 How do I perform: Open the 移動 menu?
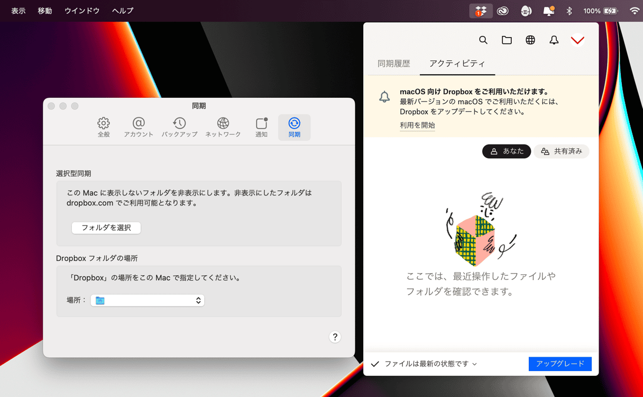(x=45, y=11)
